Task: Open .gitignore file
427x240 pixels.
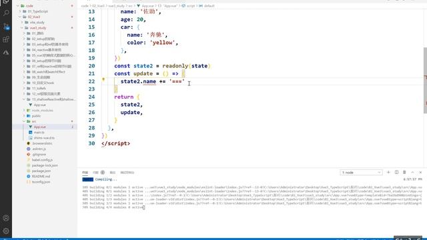Action: [39, 154]
